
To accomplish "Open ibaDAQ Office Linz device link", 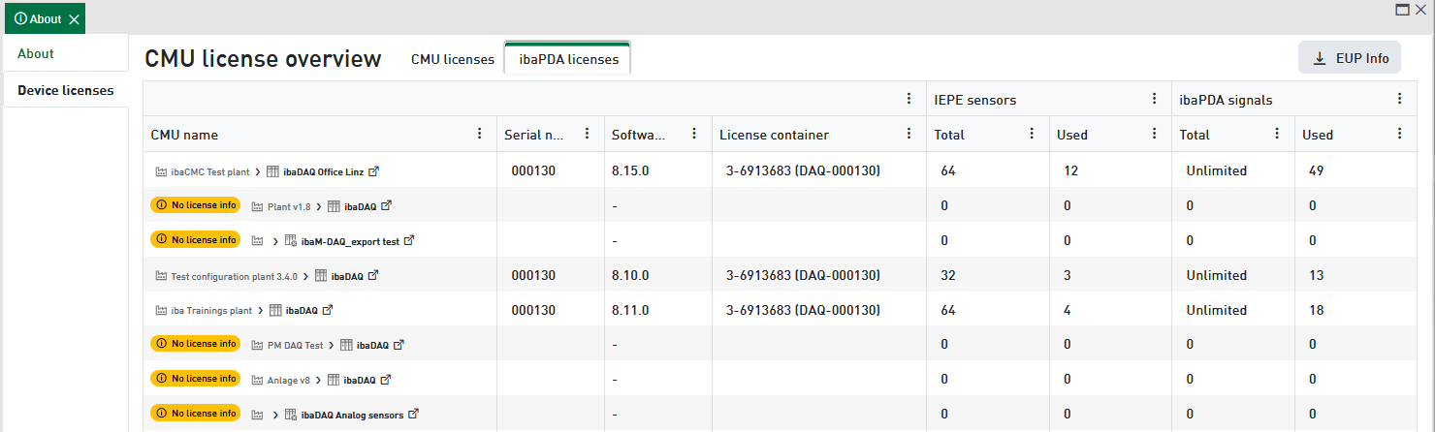I will tap(324, 171).
